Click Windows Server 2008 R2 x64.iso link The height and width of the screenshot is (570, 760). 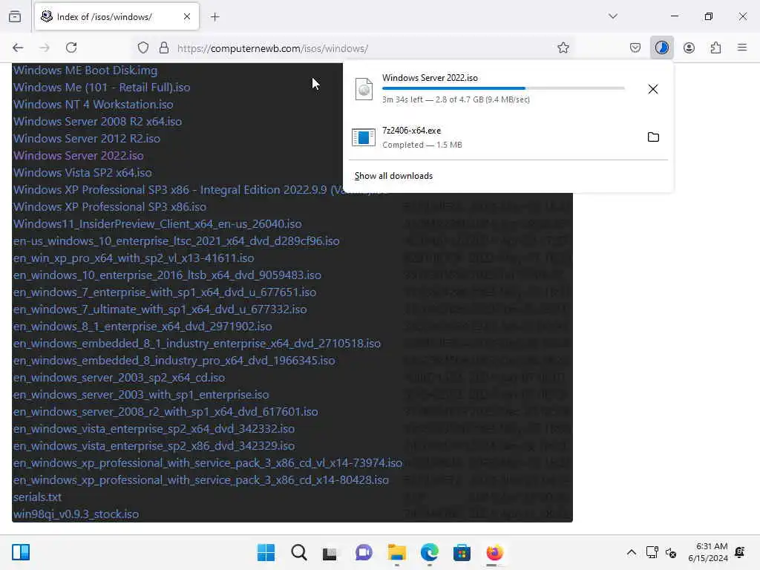(x=97, y=121)
